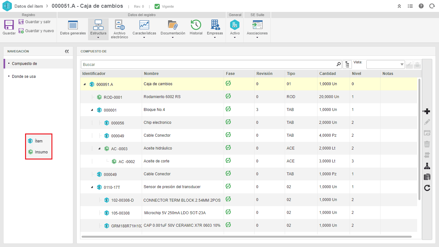Click the header refresh icon
439x247 pixels.
coord(432,6)
